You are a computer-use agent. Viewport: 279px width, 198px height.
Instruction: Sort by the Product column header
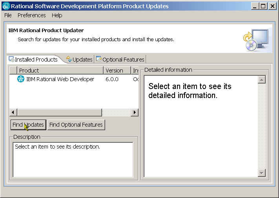(x=60, y=71)
